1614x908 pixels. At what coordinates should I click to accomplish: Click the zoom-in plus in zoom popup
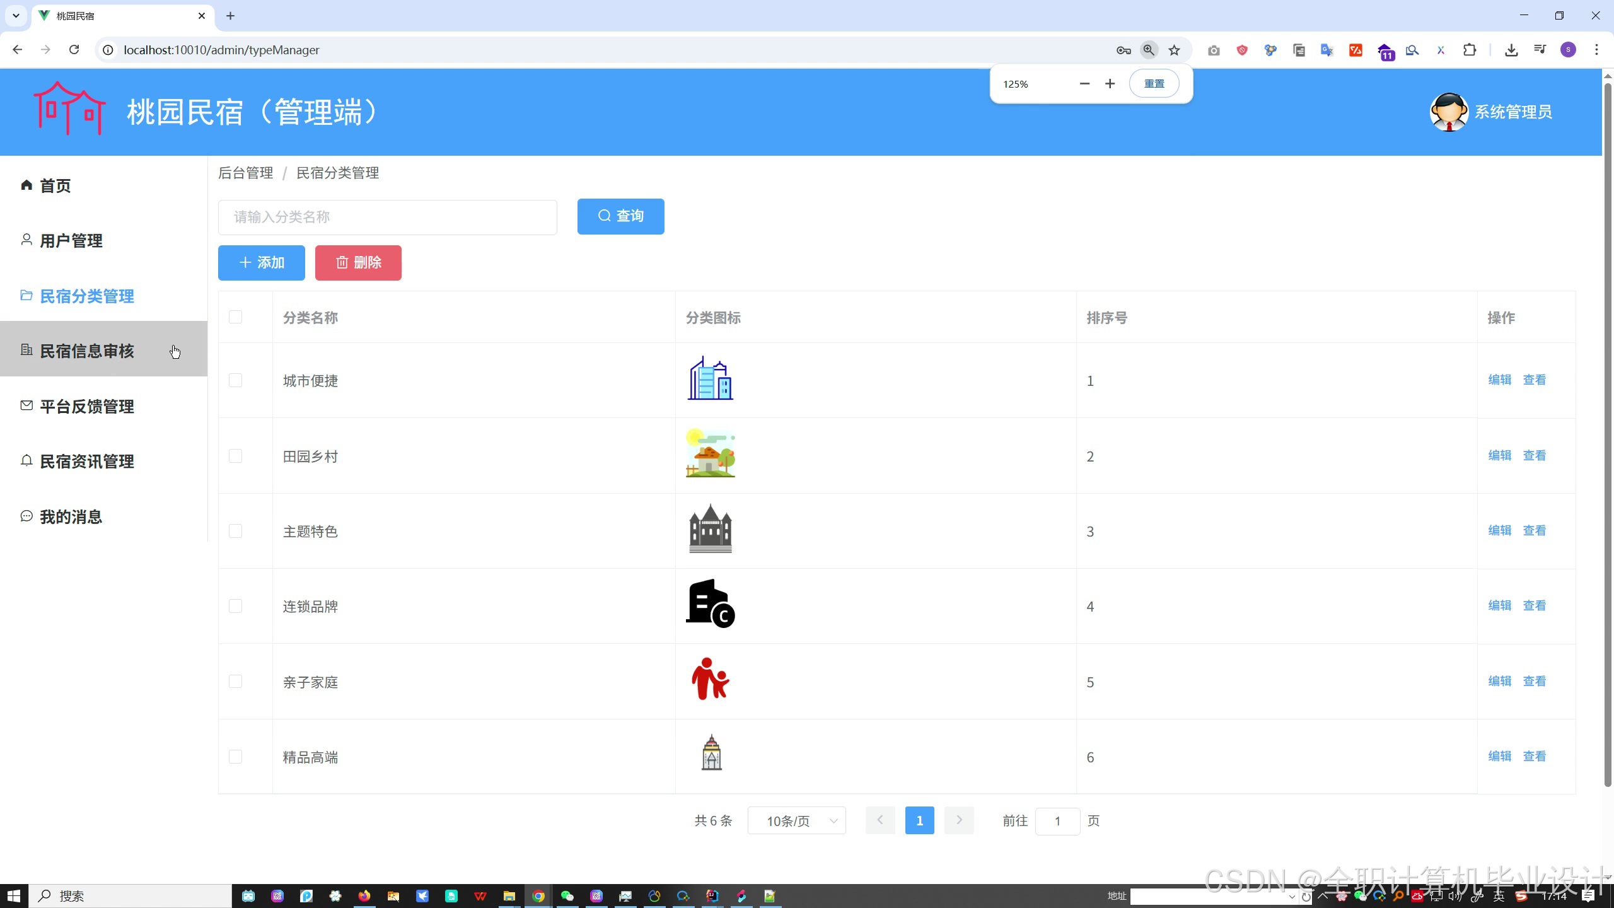click(1110, 84)
